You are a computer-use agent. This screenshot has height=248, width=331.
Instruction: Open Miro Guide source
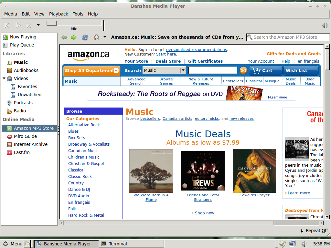(x=29, y=137)
